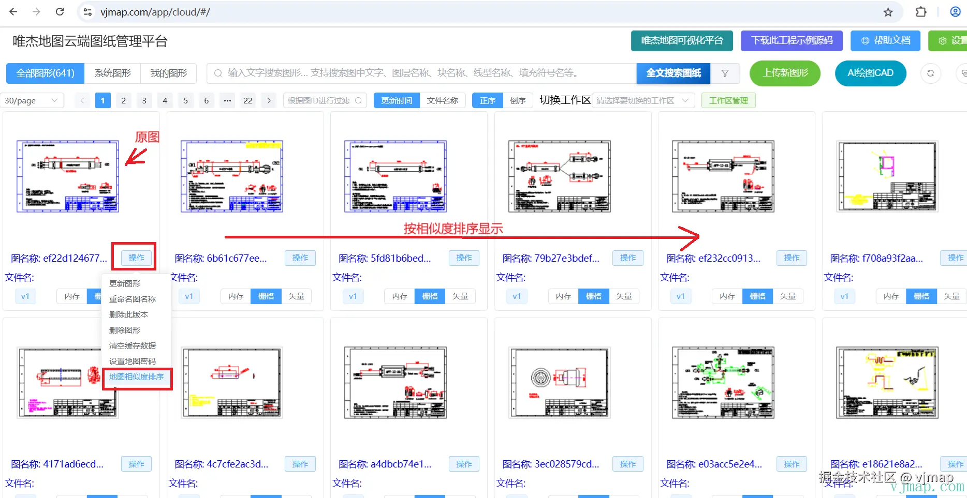
Task: Open 操作 menu for map 4171ad6ecd
Action: [137, 464]
